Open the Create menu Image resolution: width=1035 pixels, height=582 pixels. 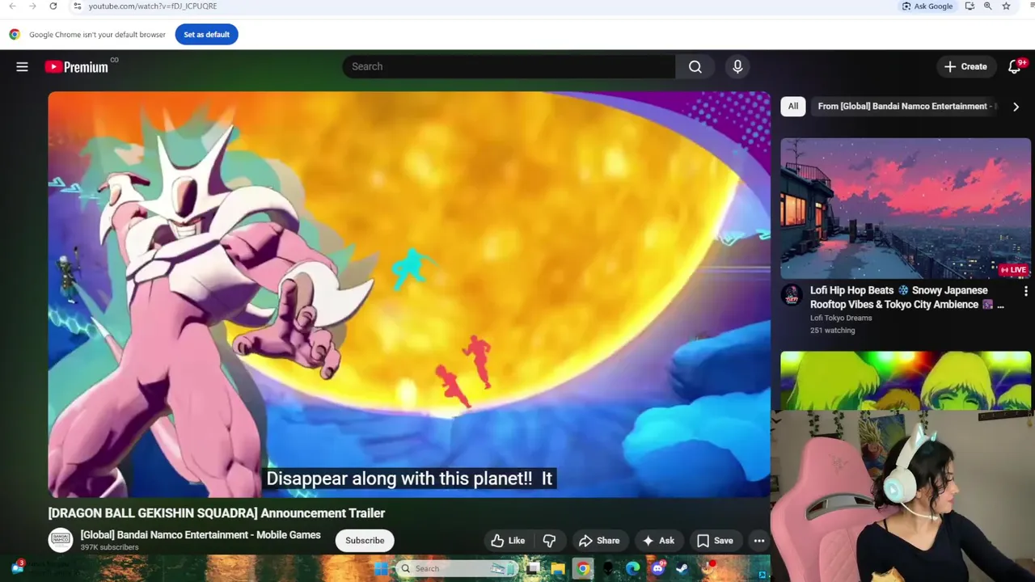click(965, 67)
